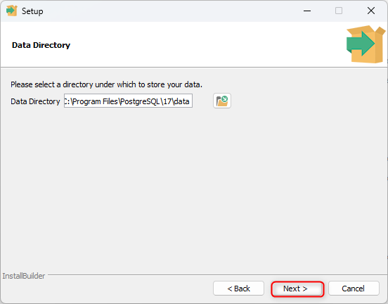Click the Data Directory path field
388x304 pixels.
128,101
